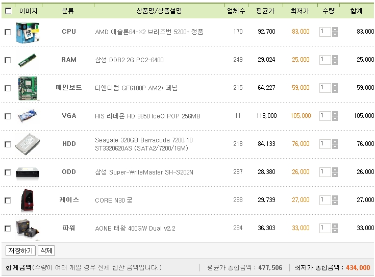Image resolution: width=375 pixels, height=277 pixels.
Task: Open the HIS Radeon graphics card image
Action: click(x=28, y=116)
